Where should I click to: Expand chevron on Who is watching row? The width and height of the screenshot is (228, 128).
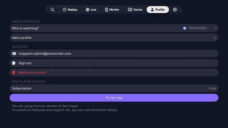[x=215, y=28]
